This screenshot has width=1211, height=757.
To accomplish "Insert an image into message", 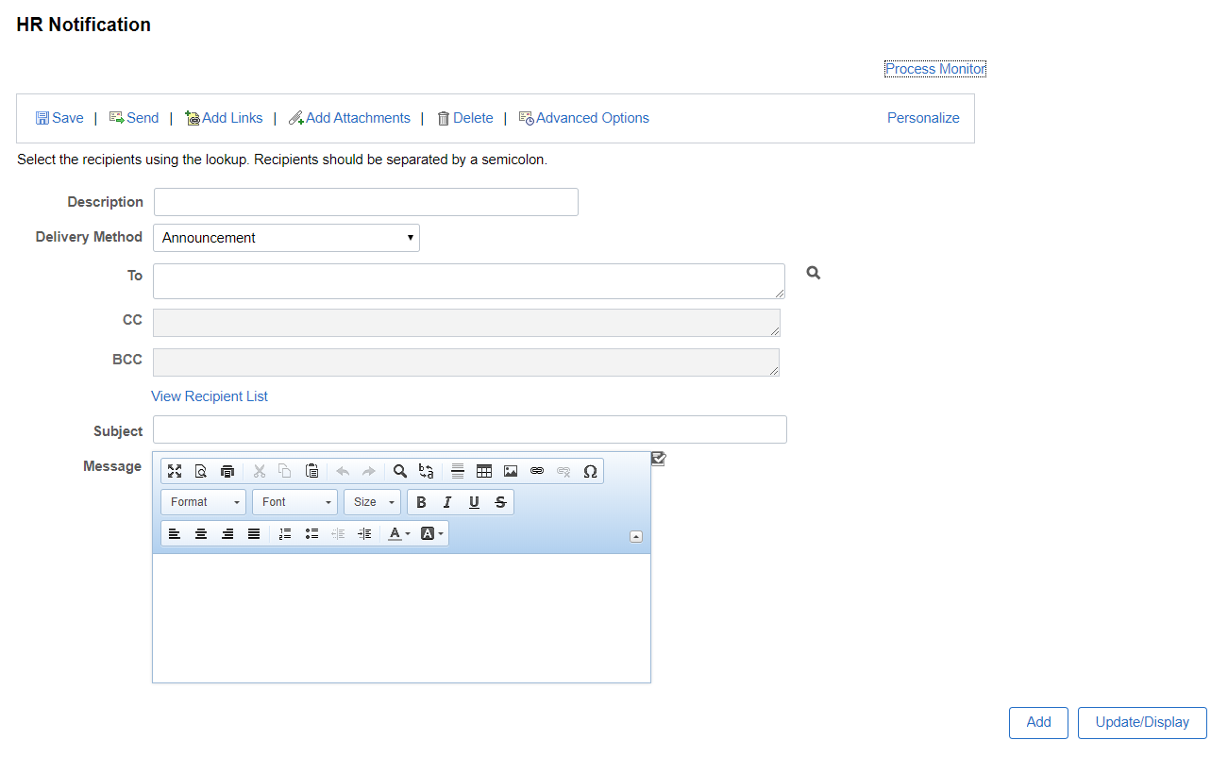I will click(511, 471).
